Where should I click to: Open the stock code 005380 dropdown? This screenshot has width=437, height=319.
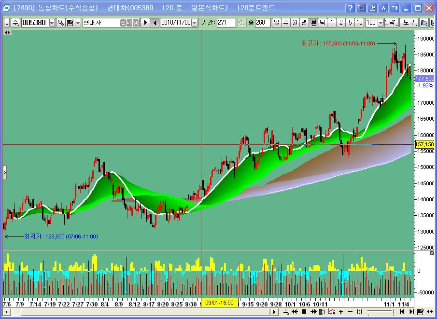52,23
